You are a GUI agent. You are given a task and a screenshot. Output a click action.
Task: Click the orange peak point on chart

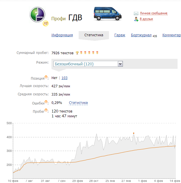pyautogui.click(x=134, y=133)
